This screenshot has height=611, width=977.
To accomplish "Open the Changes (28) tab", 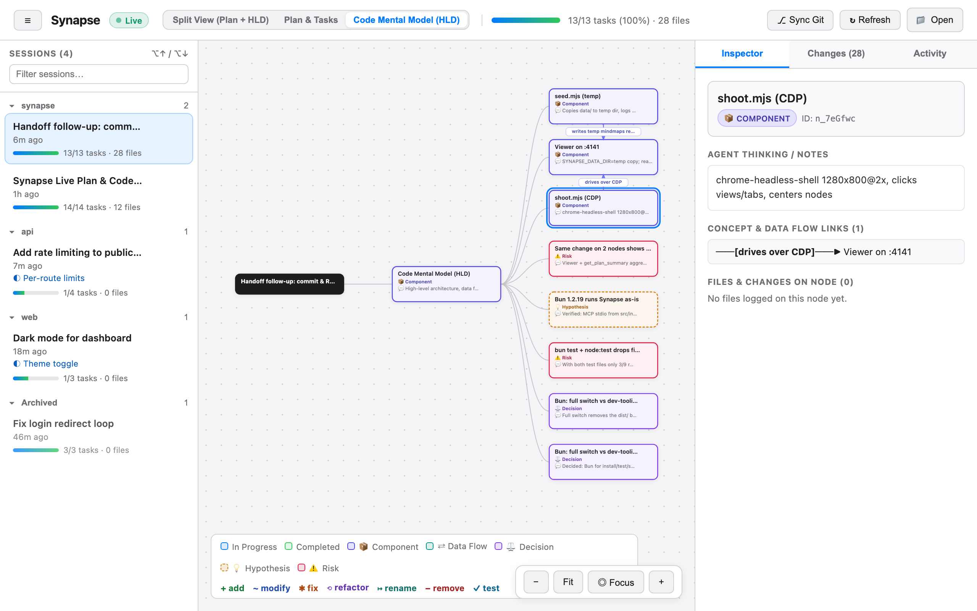I will coord(836,53).
